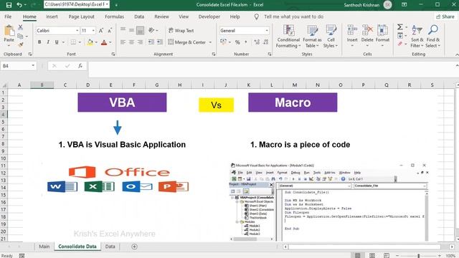The width and height of the screenshot is (459, 258).
Task: Set Align Left in Alignment group
Action: (x=123, y=42)
